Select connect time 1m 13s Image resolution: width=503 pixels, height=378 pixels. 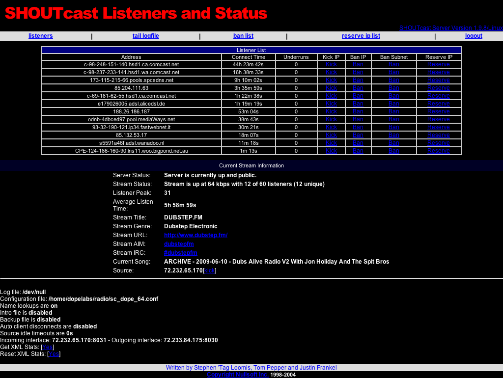[248, 151]
